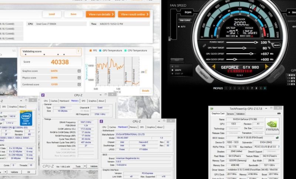The image size is (296, 179).
Task: Click the Bus Interface question mark in GPU-Z
Action: pyautogui.click(x=279, y=147)
